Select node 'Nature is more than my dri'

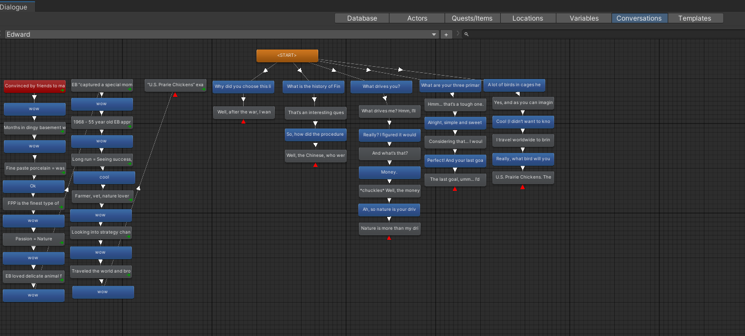point(389,229)
